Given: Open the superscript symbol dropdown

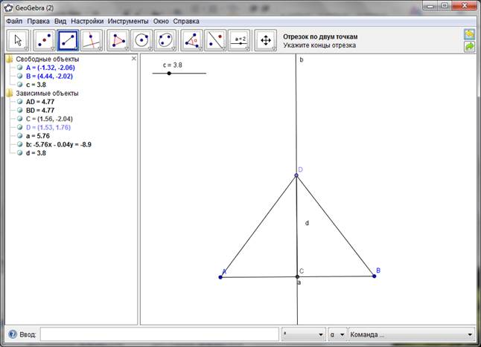Looking at the screenshot, I should 303,334.
